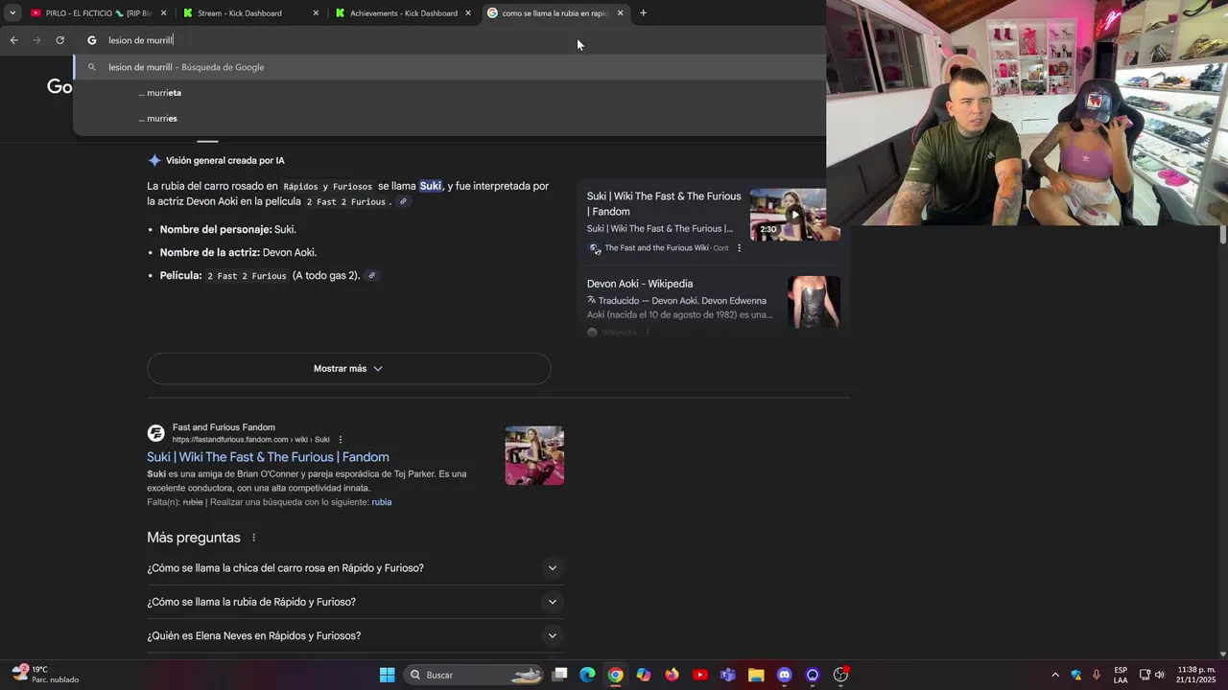Open Devon Aoki - Wikipedia source card
Viewport: 1228px width, 690px height.
[640, 284]
